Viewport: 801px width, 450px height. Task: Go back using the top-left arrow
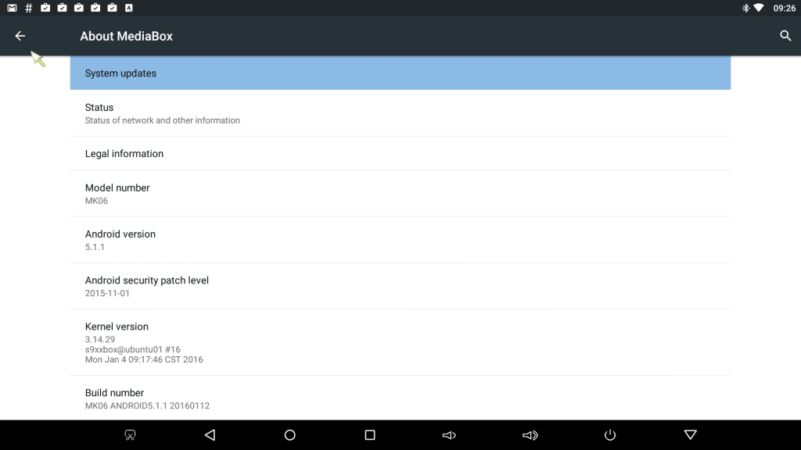pos(20,36)
